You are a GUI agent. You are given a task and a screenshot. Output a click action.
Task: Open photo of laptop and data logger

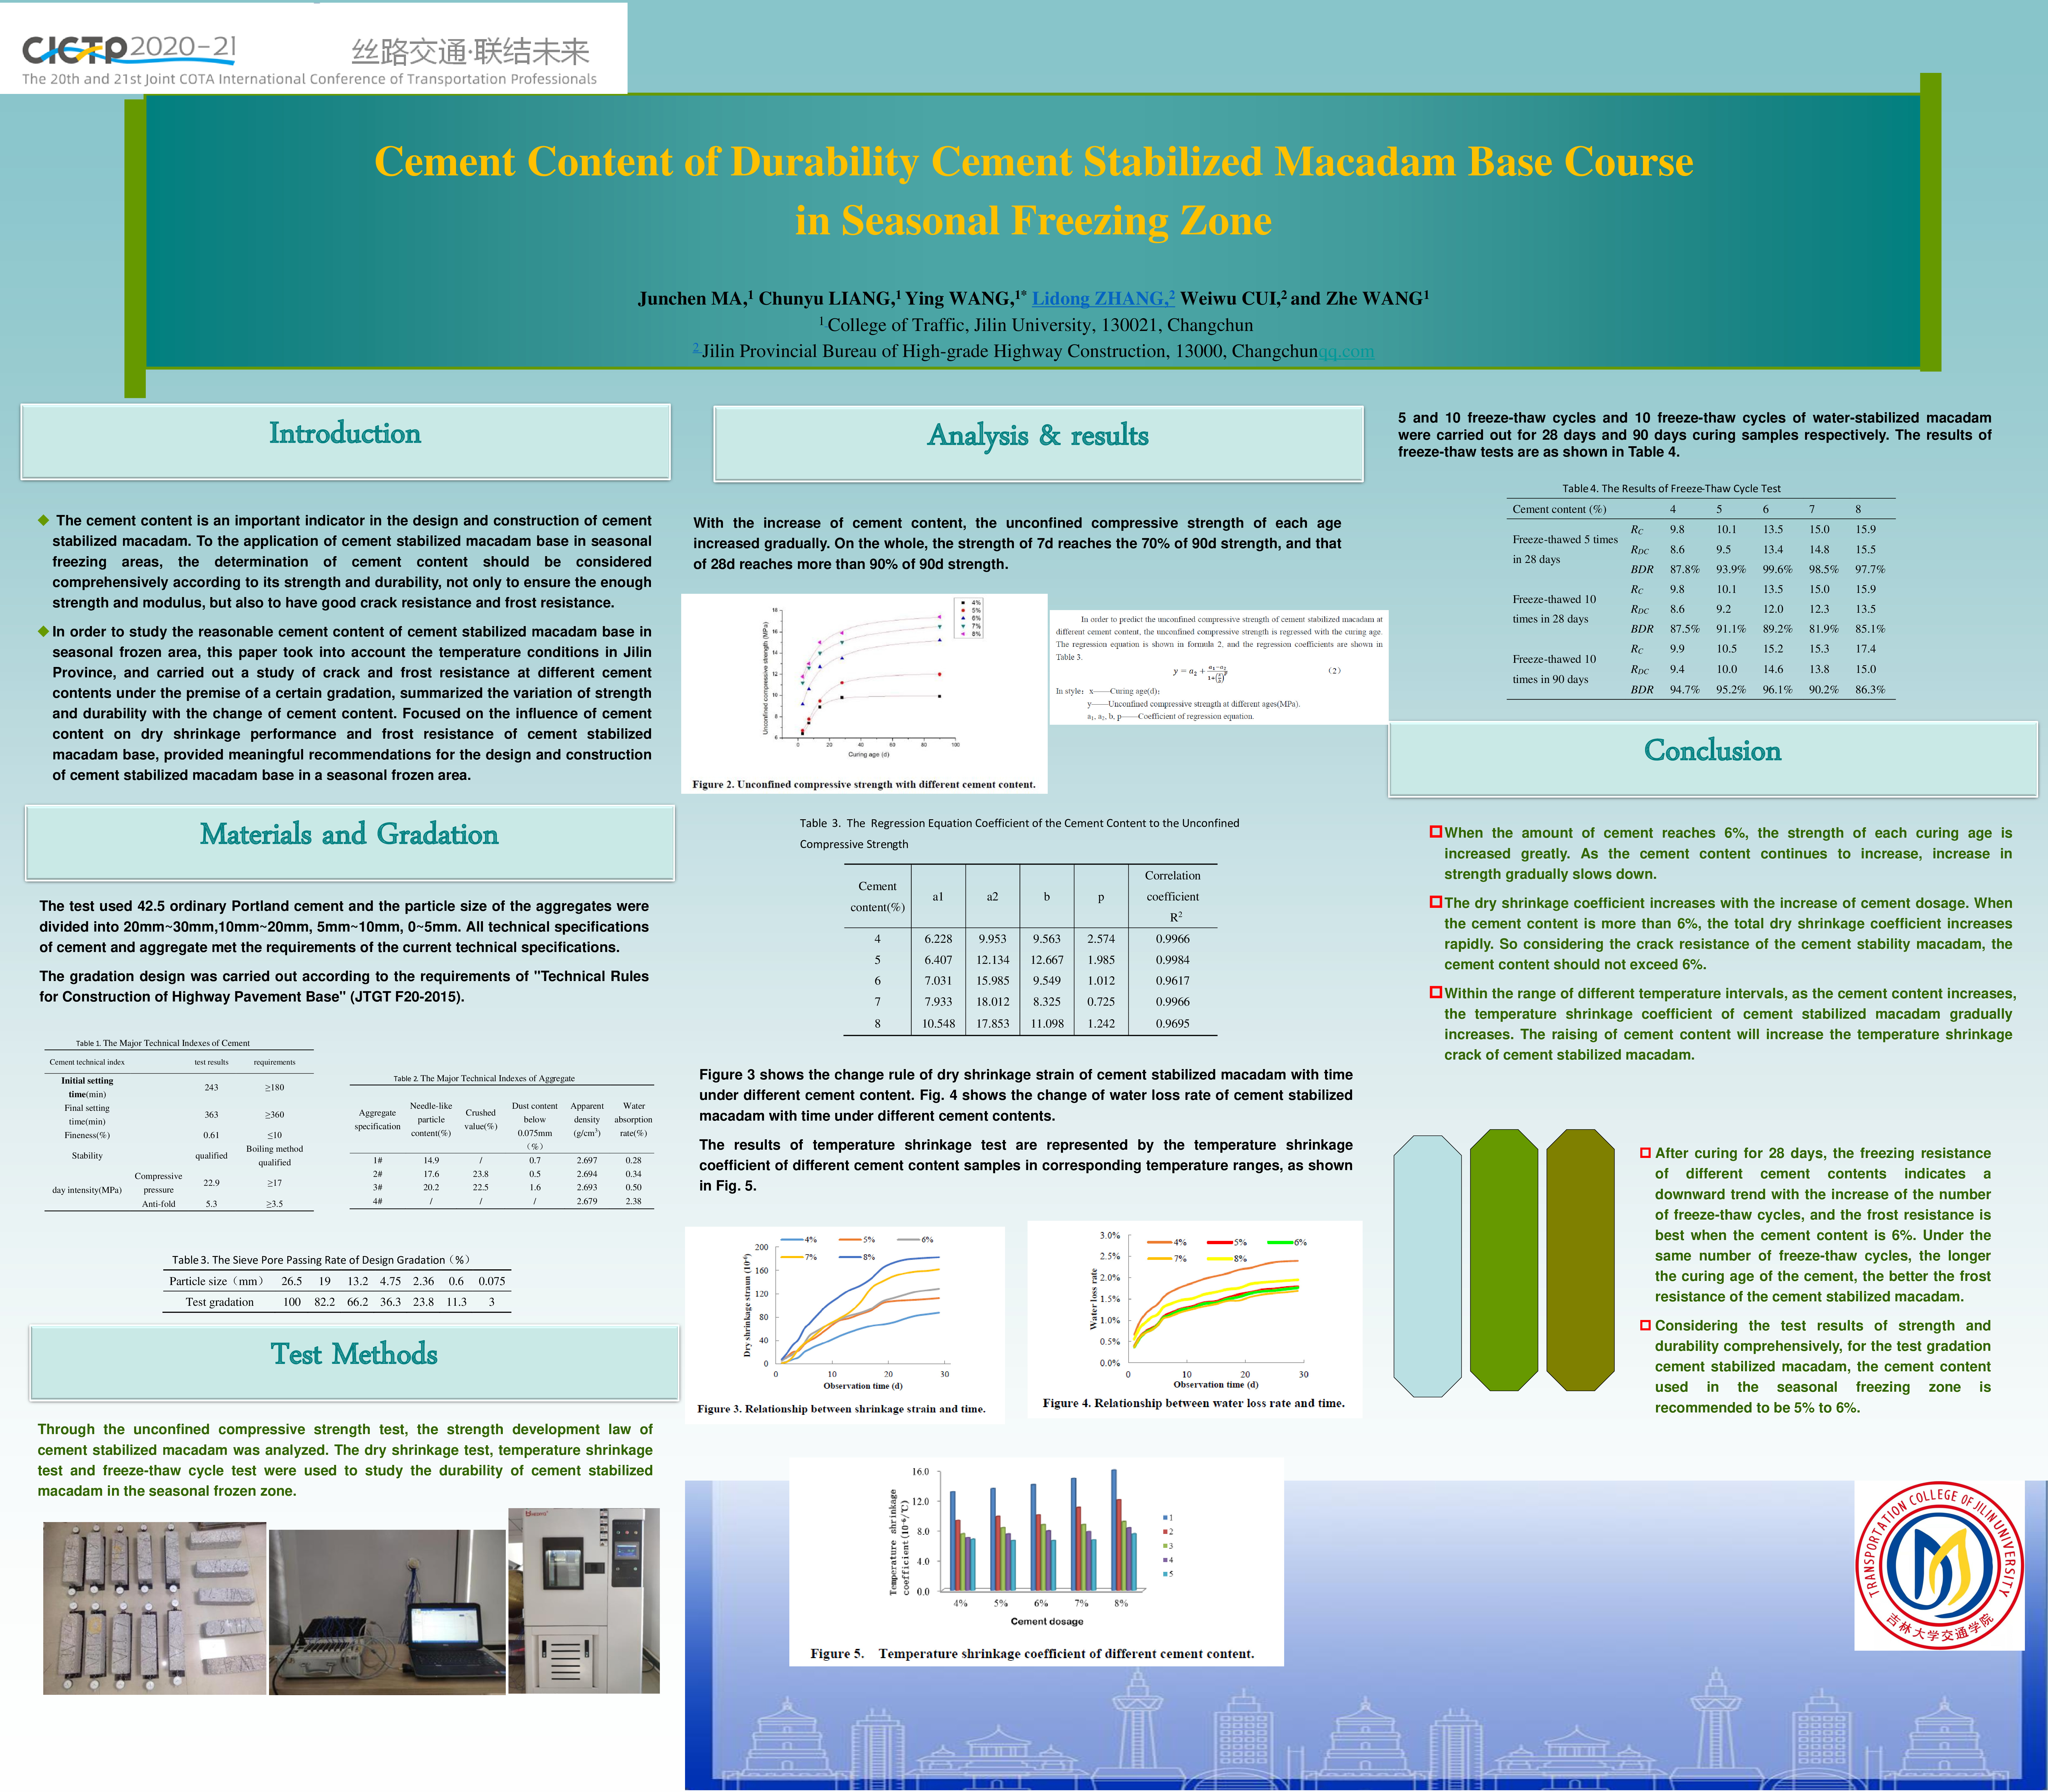[387, 1612]
